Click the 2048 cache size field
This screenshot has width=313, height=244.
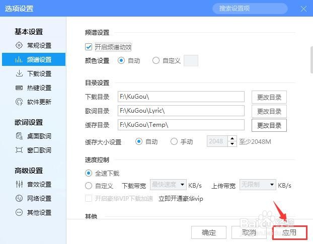tap(217, 141)
